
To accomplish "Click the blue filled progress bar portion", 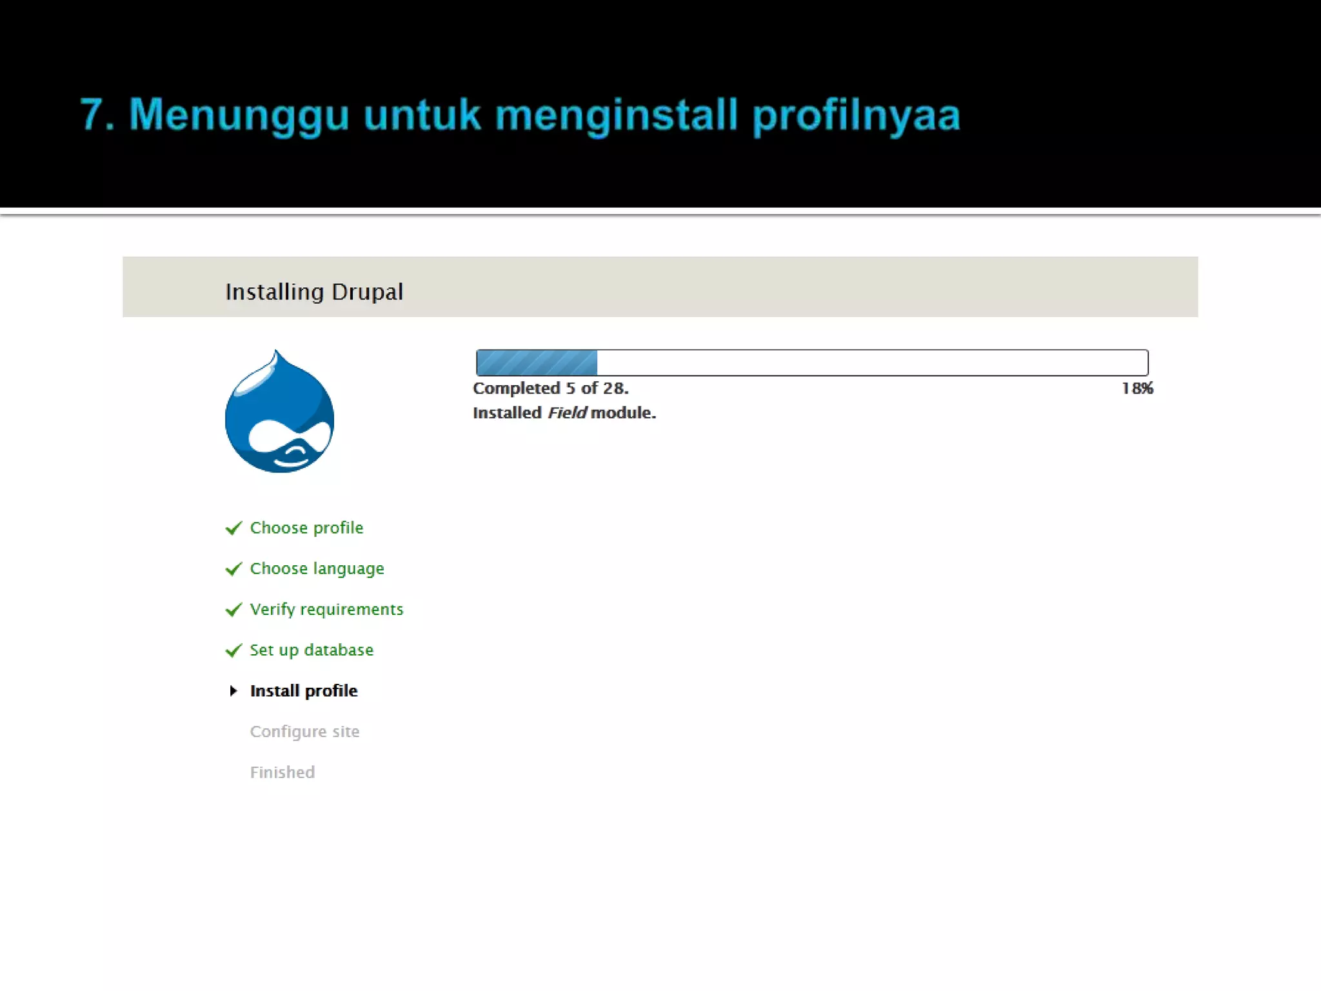I will [x=537, y=363].
